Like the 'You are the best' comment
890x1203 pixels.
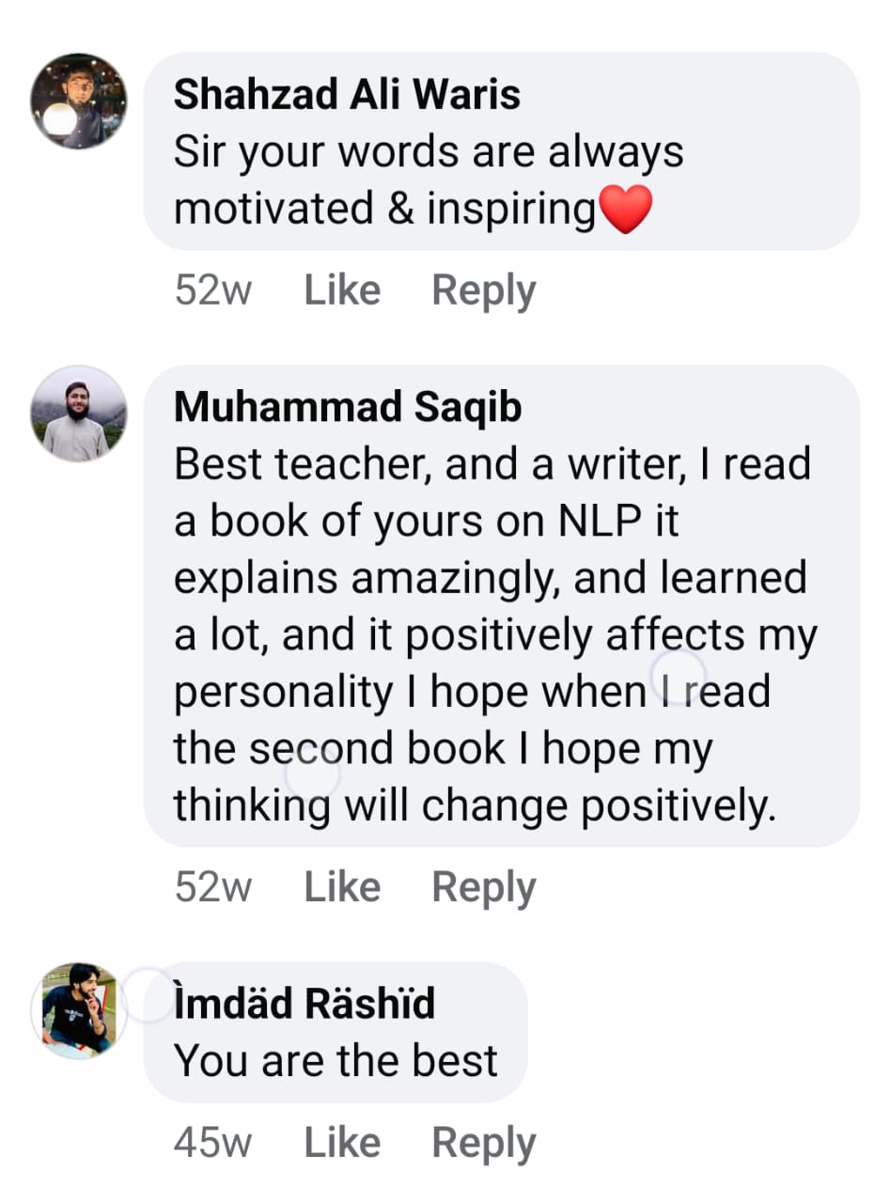[x=342, y=1143]
